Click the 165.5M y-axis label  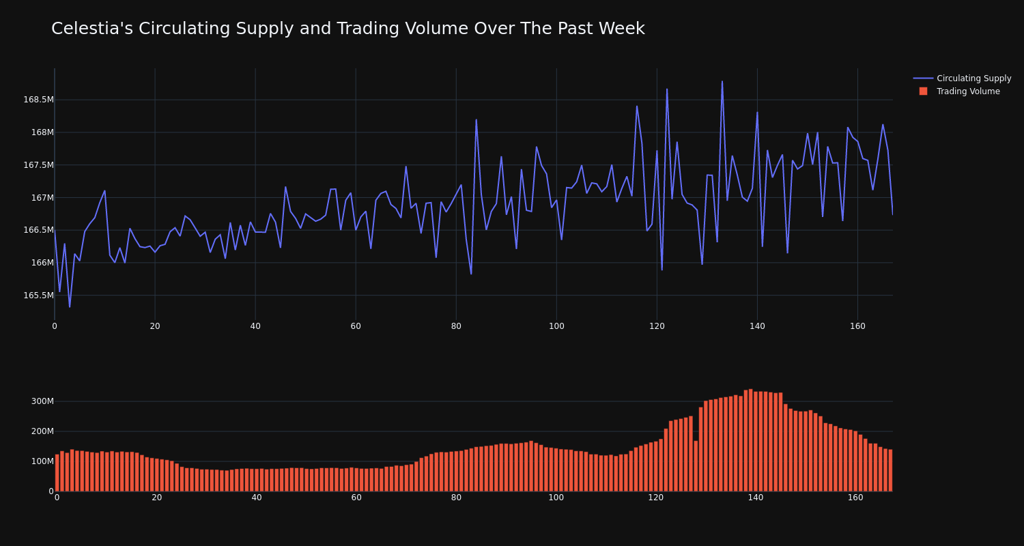coord(38,296)
